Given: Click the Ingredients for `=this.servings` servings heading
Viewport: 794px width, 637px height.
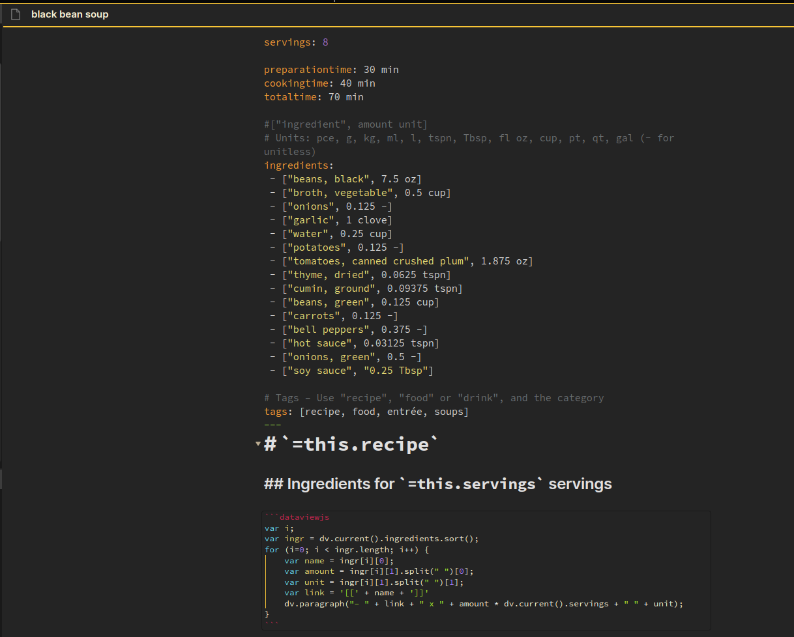Looking at the screenshot, I should [x=438, y=484].
